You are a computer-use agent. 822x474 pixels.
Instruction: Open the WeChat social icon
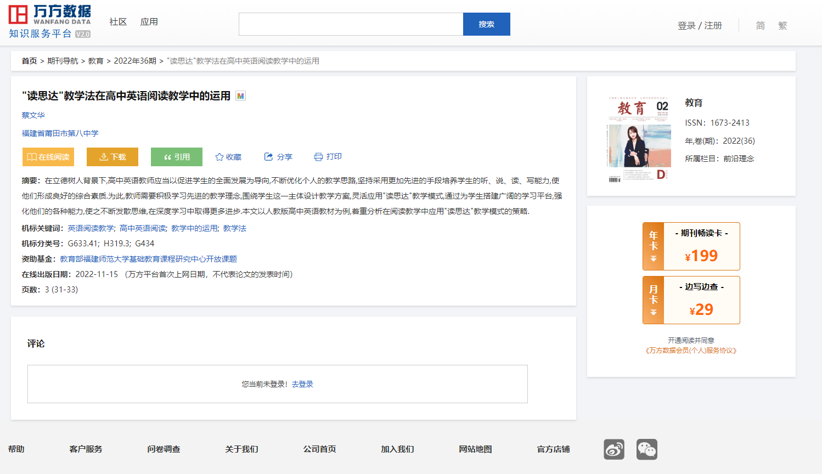(x=646, y=449)
